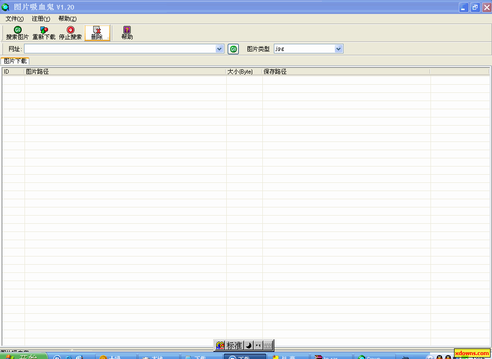Click the 保存路径 column header
The image size is (492, 359).
coord(346,72)
